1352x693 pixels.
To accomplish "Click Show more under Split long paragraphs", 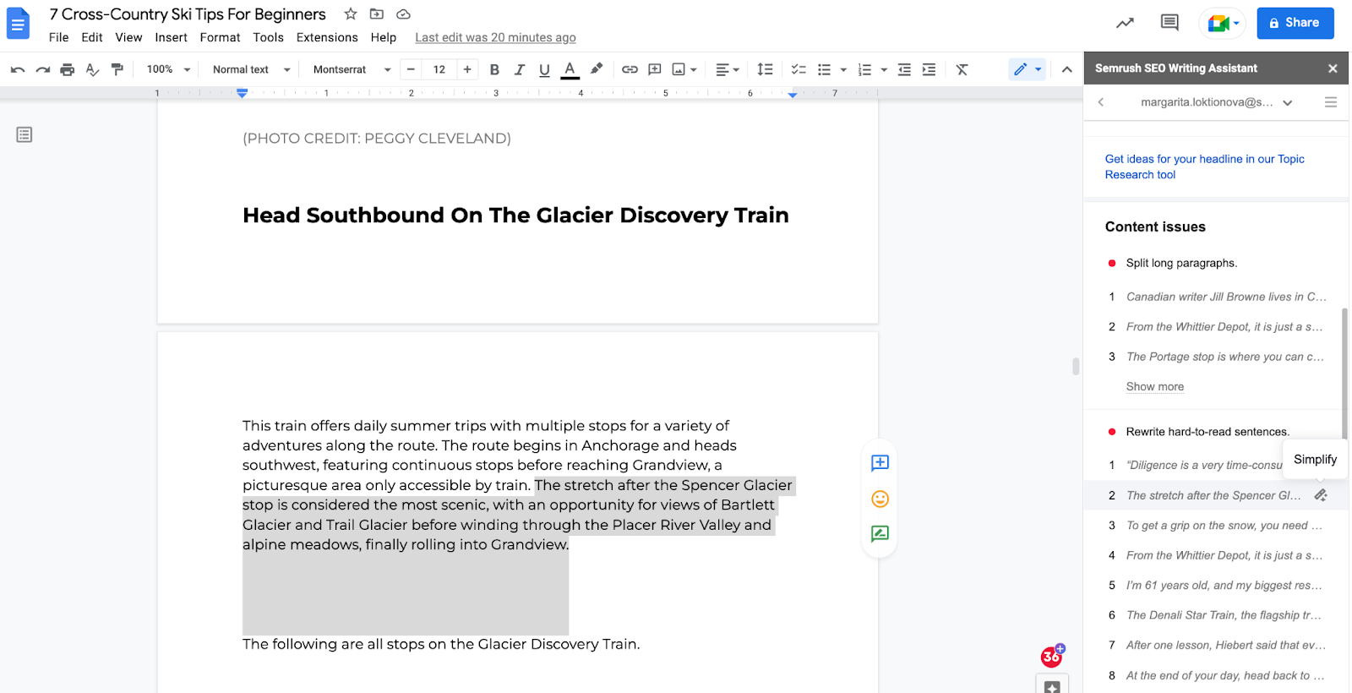I will [1154, 386].
